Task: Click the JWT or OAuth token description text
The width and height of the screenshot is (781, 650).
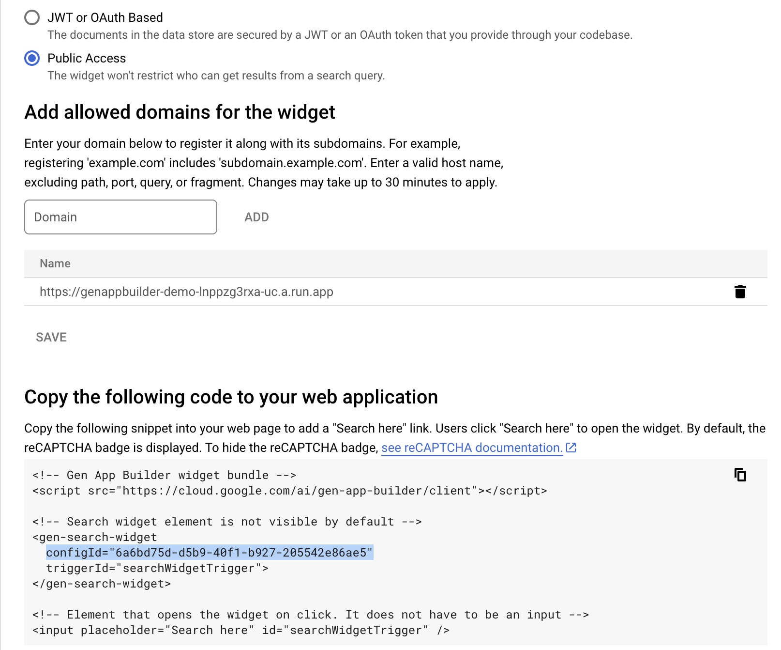Action: [340, 35]
